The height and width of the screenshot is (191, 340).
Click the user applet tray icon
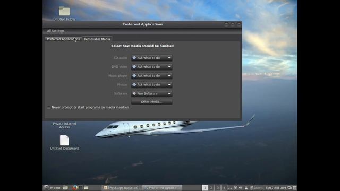point(246,187)
